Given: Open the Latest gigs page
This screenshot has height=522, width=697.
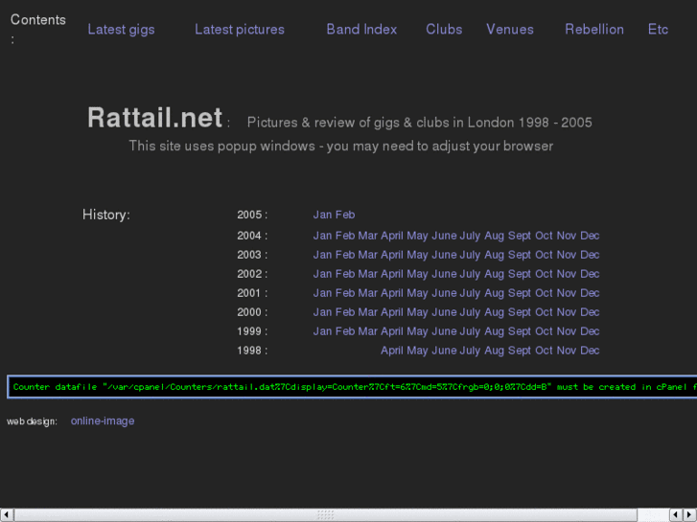Looking at the screenshot, I should tap(121, 30).
